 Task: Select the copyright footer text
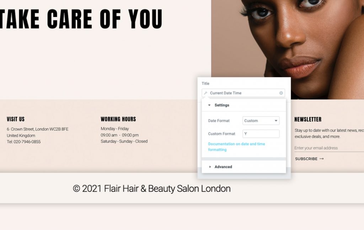[151, 189]
